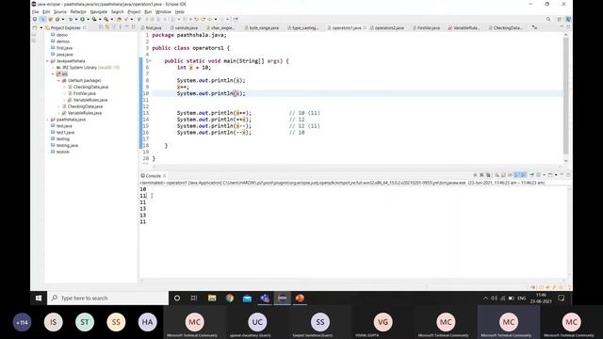Open the Run menu
Viewport: 603px width, 339px height.
tap(148, 12)
